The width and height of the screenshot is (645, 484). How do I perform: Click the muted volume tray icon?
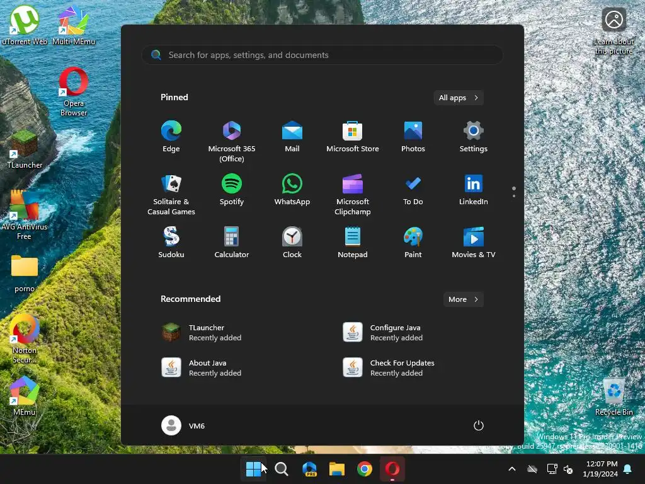pos(569,469)
